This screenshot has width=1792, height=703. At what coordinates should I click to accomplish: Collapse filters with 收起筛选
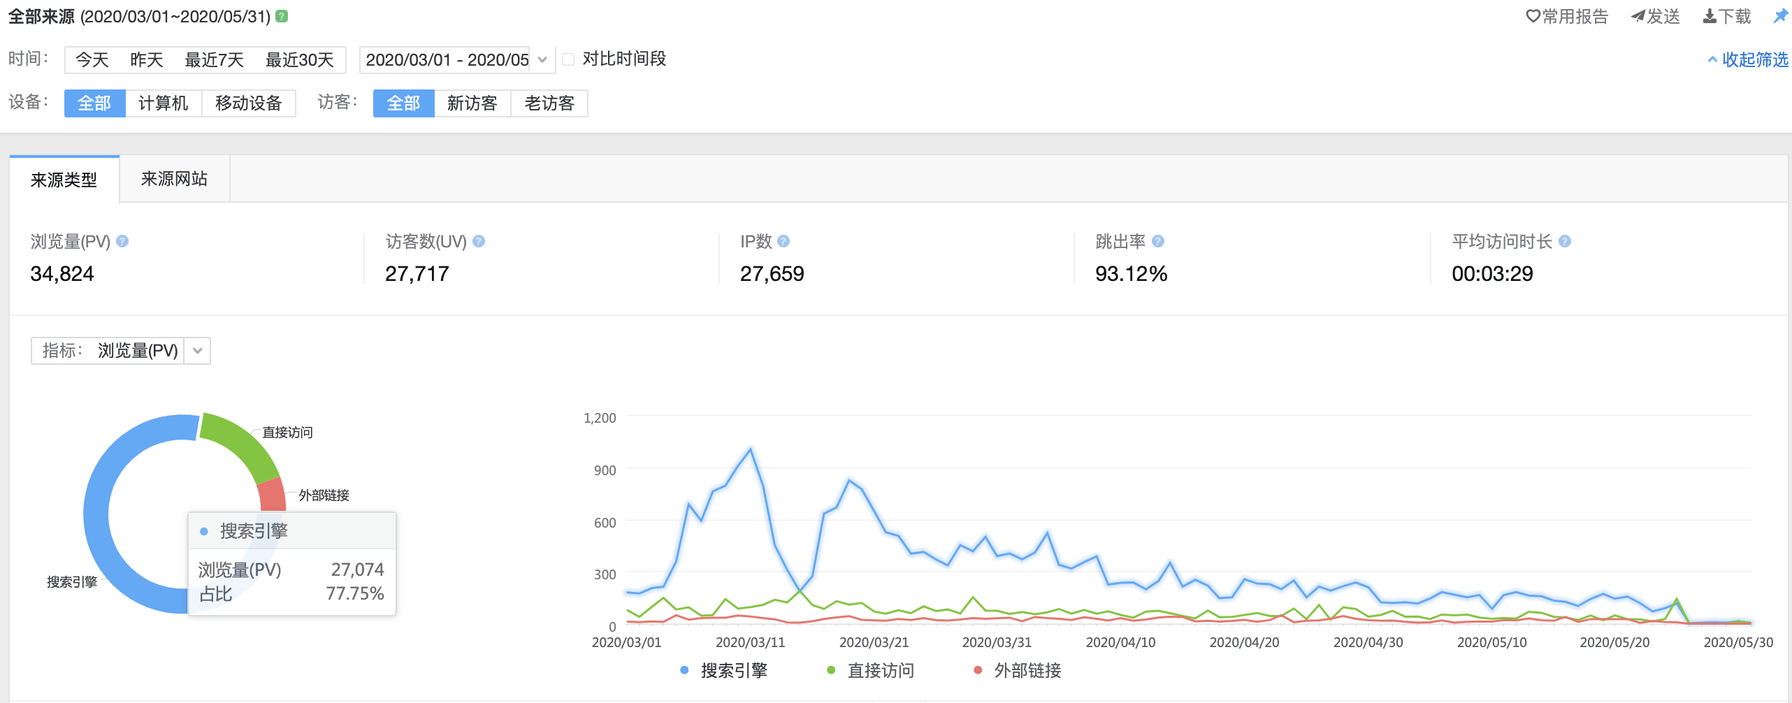(x=1747, y=59)
